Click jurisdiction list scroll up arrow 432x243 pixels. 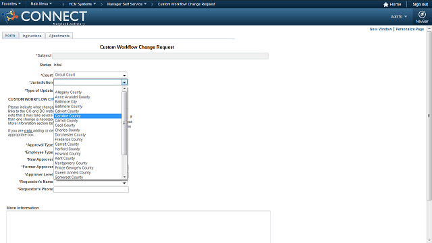124,88
